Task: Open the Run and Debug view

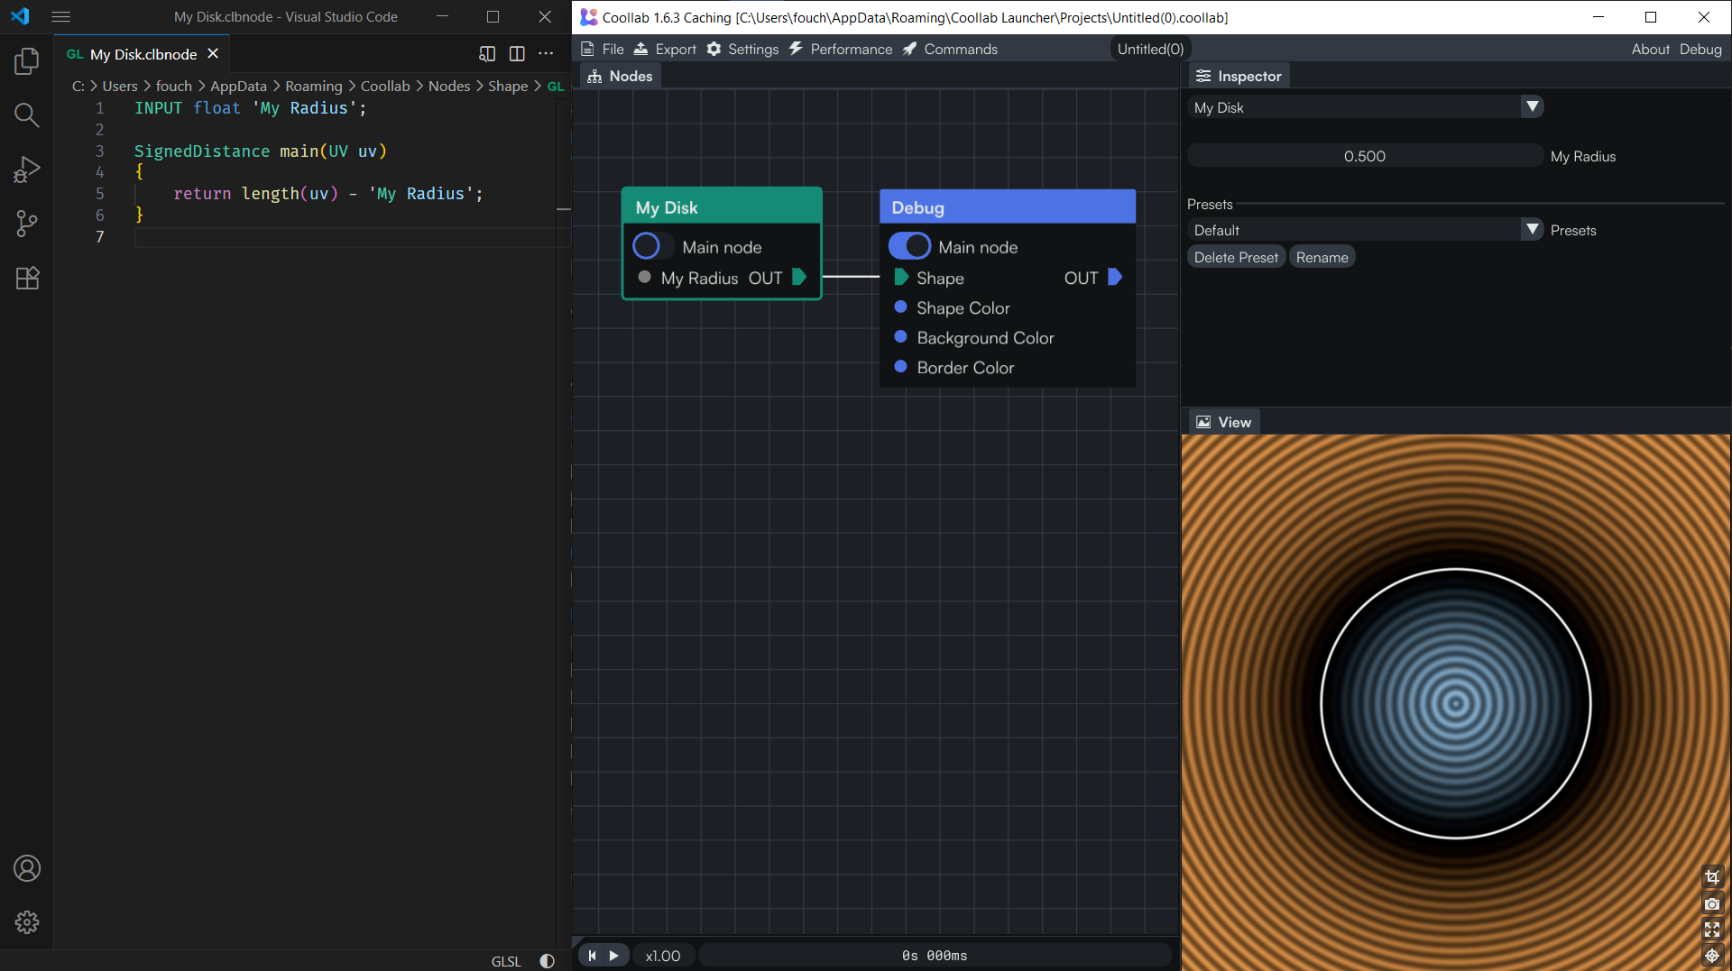Action: click(x=27, y=169)
